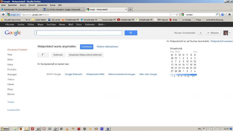This screenshot has width=233, height=131.
Task: Click the Firefox home icon in toolbar
Action: click(x=229, y=14)
